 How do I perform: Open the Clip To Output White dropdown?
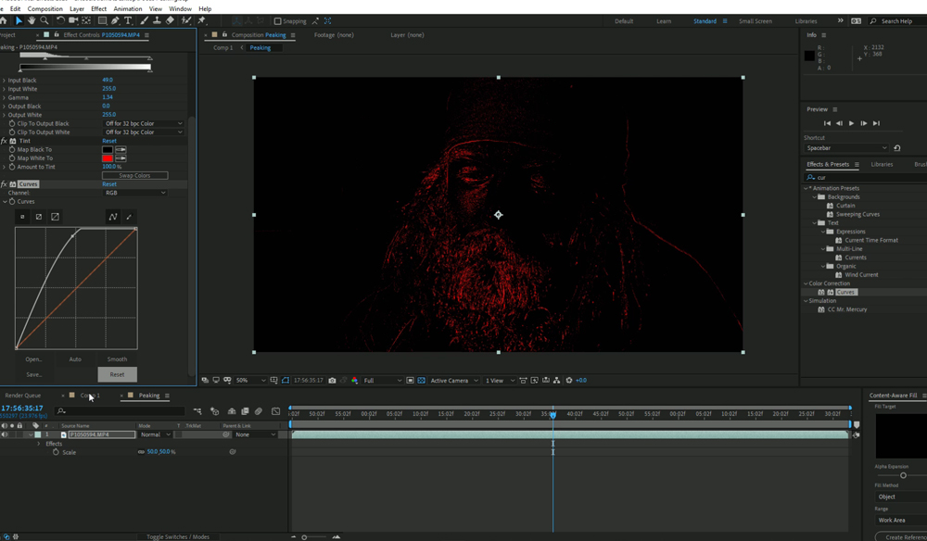tap(143, 132)
